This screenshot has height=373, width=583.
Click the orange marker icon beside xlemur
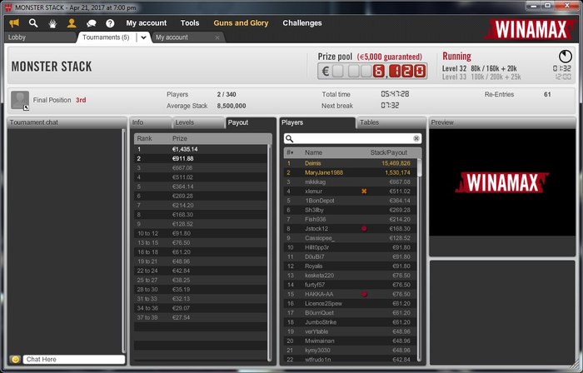[364, 191]
